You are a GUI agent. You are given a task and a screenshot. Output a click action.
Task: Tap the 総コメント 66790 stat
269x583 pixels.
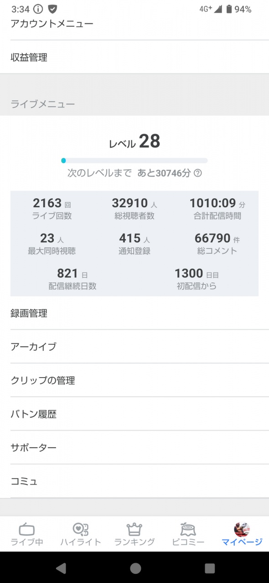tap(217, 243)
